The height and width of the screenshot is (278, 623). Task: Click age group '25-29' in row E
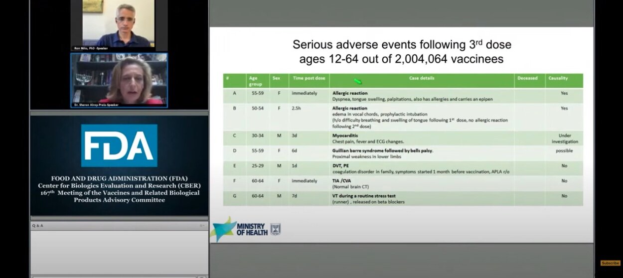257,165
